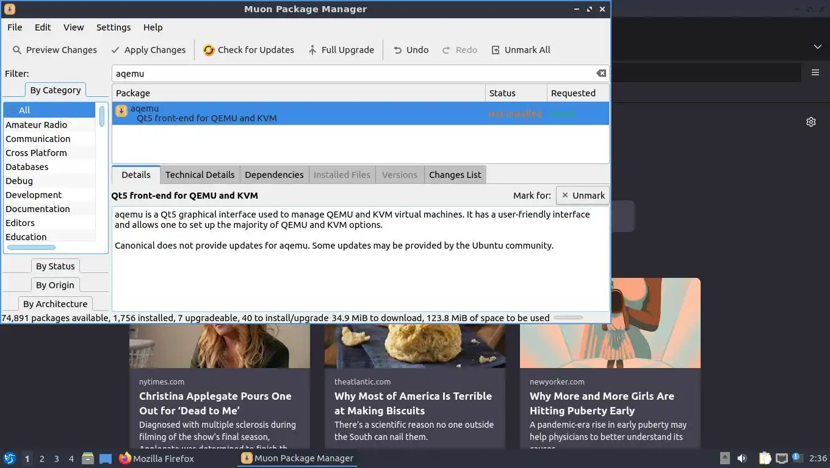The image size is (830, 468).
Task: Open the File menu
Action: point(15,27)
